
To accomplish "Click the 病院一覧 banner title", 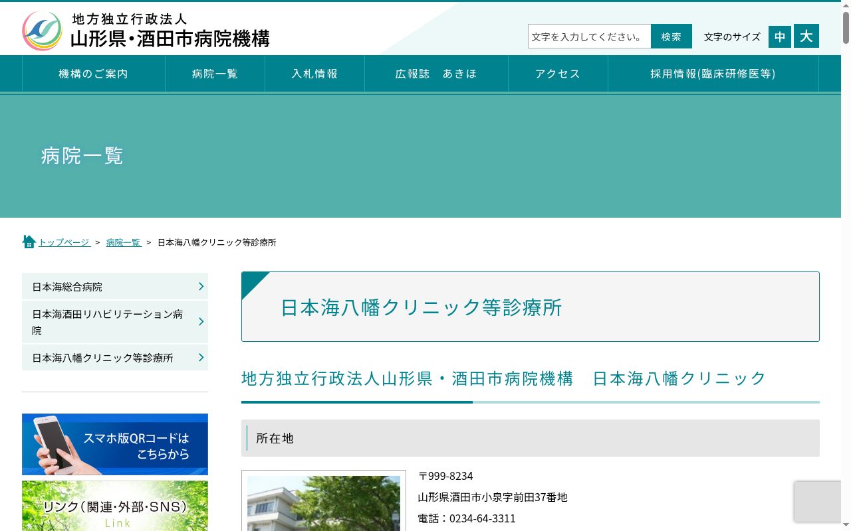I will [82, 156].
